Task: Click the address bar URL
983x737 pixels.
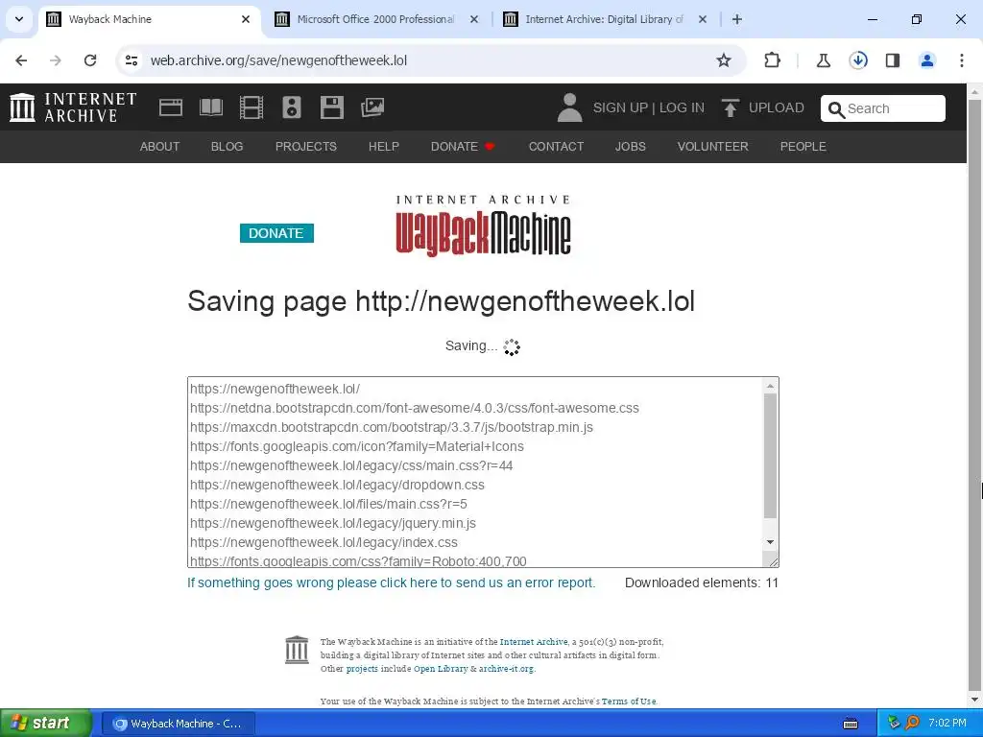Action: [279, 60]
